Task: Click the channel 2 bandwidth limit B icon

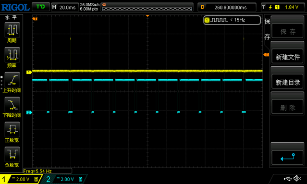Action: click(x=80, y=179)
